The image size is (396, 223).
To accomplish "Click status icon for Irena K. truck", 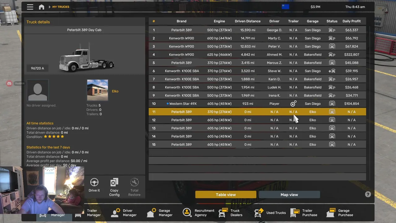I will pyautogui.click(x=332, y=95).
